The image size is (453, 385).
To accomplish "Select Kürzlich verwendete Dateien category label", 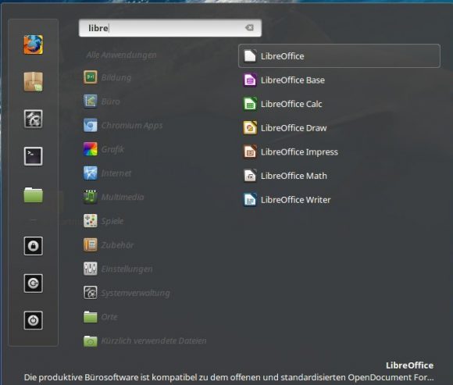I will coord(154,340).
